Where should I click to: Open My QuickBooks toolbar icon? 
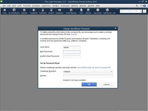tap(14, 11)
